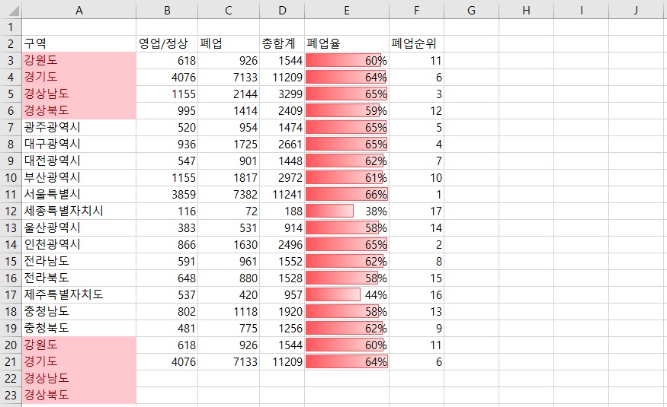Screen dimensions: 667x407
Task: Select cell 강원도 in row 20
Action: pos(79,345)
